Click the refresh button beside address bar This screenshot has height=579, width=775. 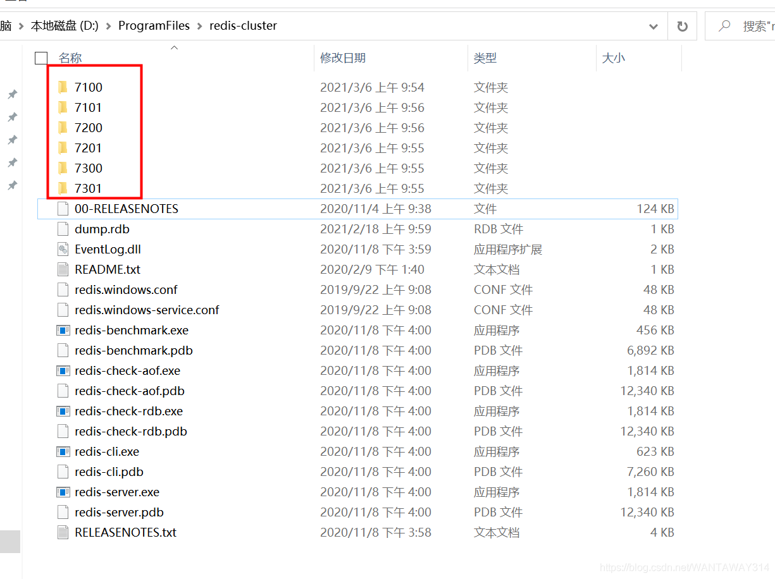click(683, 26)
